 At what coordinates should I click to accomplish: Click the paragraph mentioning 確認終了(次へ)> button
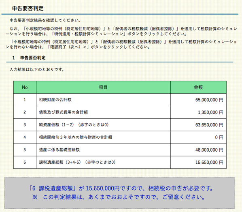[x=121, y=44]
